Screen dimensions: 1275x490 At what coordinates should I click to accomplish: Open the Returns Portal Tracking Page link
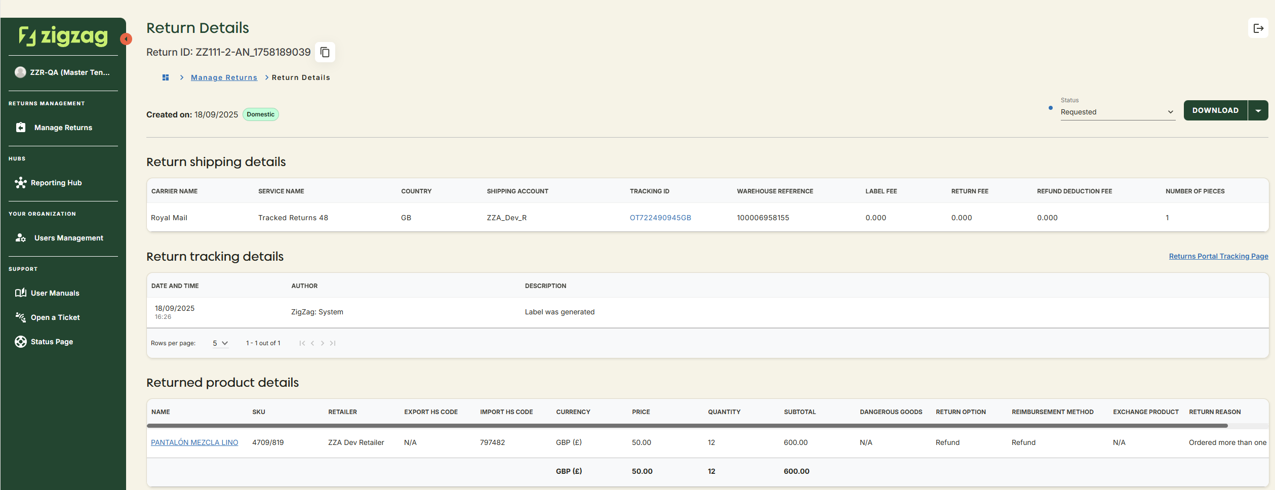coord(1218,256)
